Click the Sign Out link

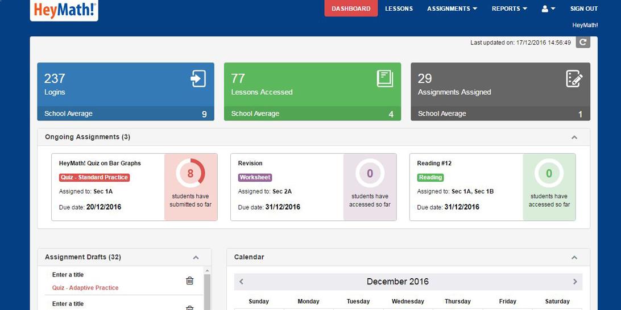584,9
